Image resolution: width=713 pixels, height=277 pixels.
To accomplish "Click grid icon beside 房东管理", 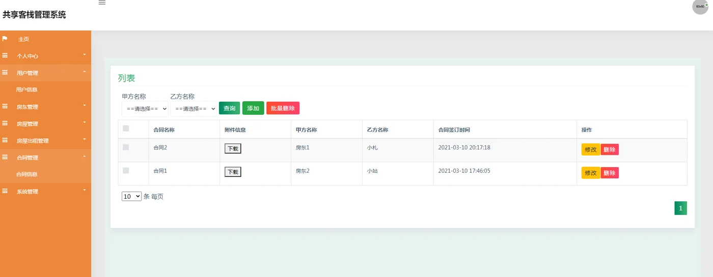I will [5, 107].
